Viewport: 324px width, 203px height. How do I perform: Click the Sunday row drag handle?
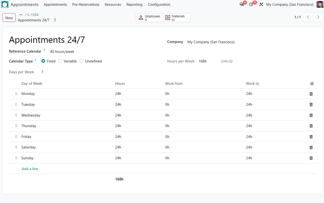point(16,158)
